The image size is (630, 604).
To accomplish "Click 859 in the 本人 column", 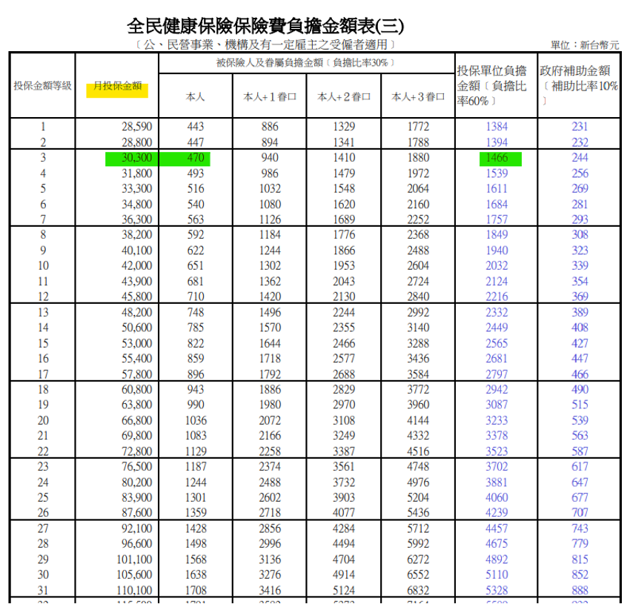I will pos(195,359).
